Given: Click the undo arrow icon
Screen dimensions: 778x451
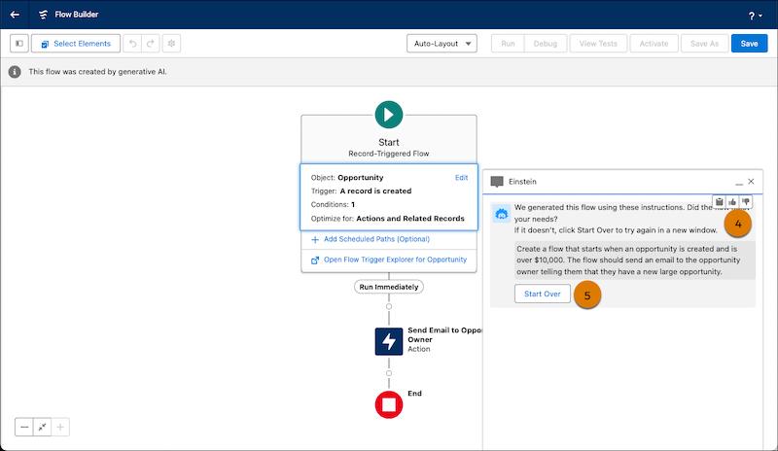Looking at the screenshot, I should tap(134, 44).
